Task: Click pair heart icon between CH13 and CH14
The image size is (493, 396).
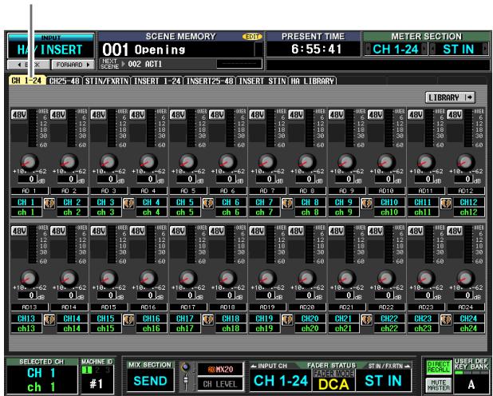Action: tap(49, 320)
